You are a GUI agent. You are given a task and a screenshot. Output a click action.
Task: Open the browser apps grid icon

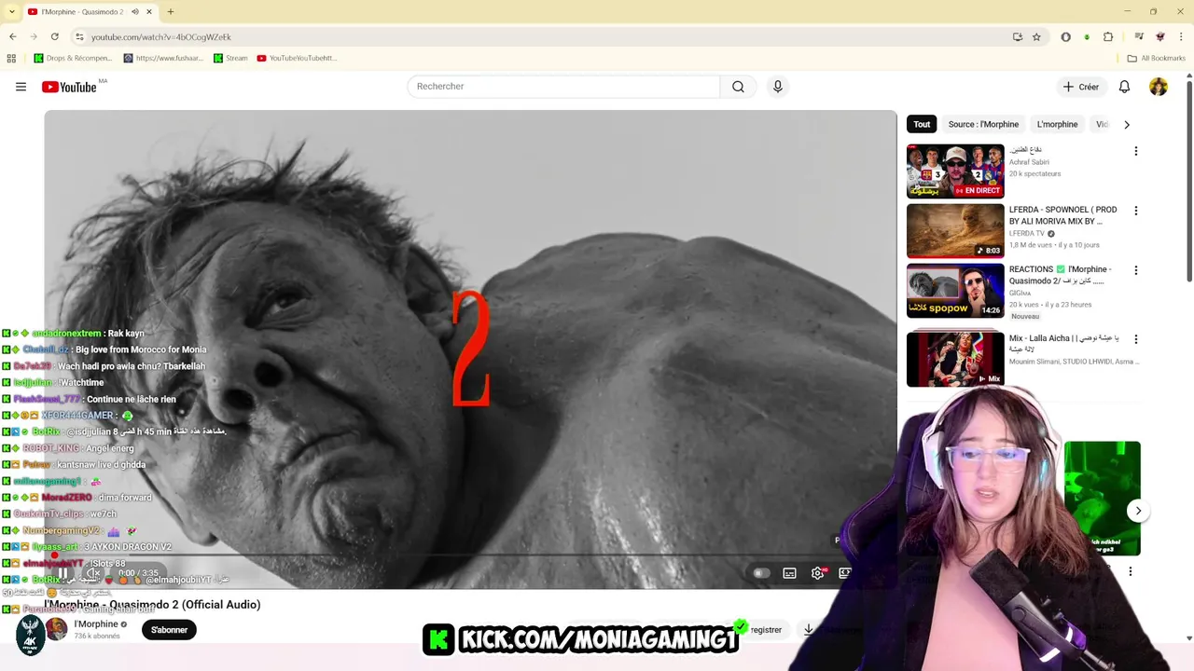[11, 58]
